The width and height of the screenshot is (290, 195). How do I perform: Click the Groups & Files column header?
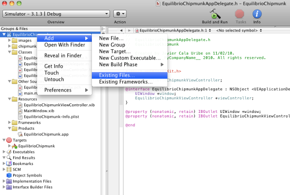50,29
